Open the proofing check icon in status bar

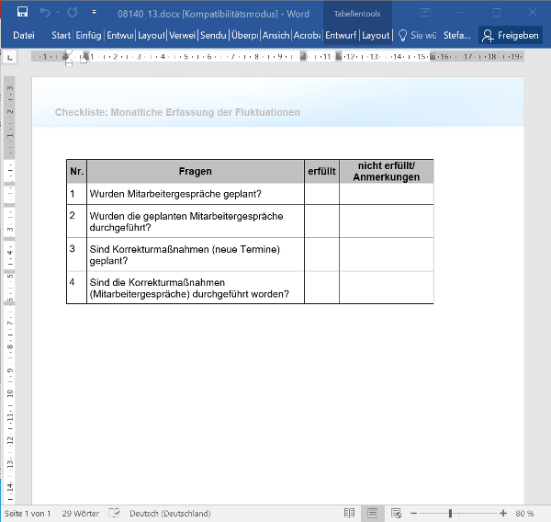pos(115,513)
